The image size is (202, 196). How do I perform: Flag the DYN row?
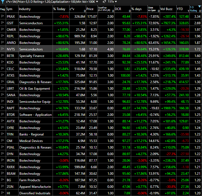(2, 153)
